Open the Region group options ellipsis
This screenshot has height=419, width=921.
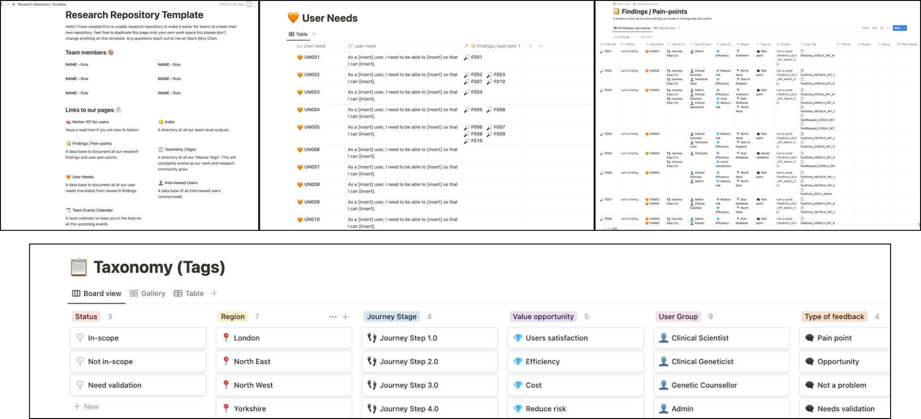tap(333, 317)
